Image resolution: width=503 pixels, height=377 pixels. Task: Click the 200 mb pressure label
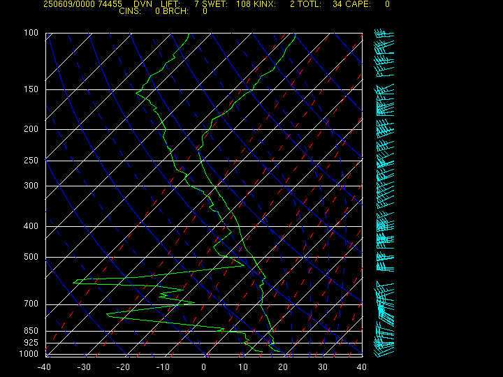[31, 129]
